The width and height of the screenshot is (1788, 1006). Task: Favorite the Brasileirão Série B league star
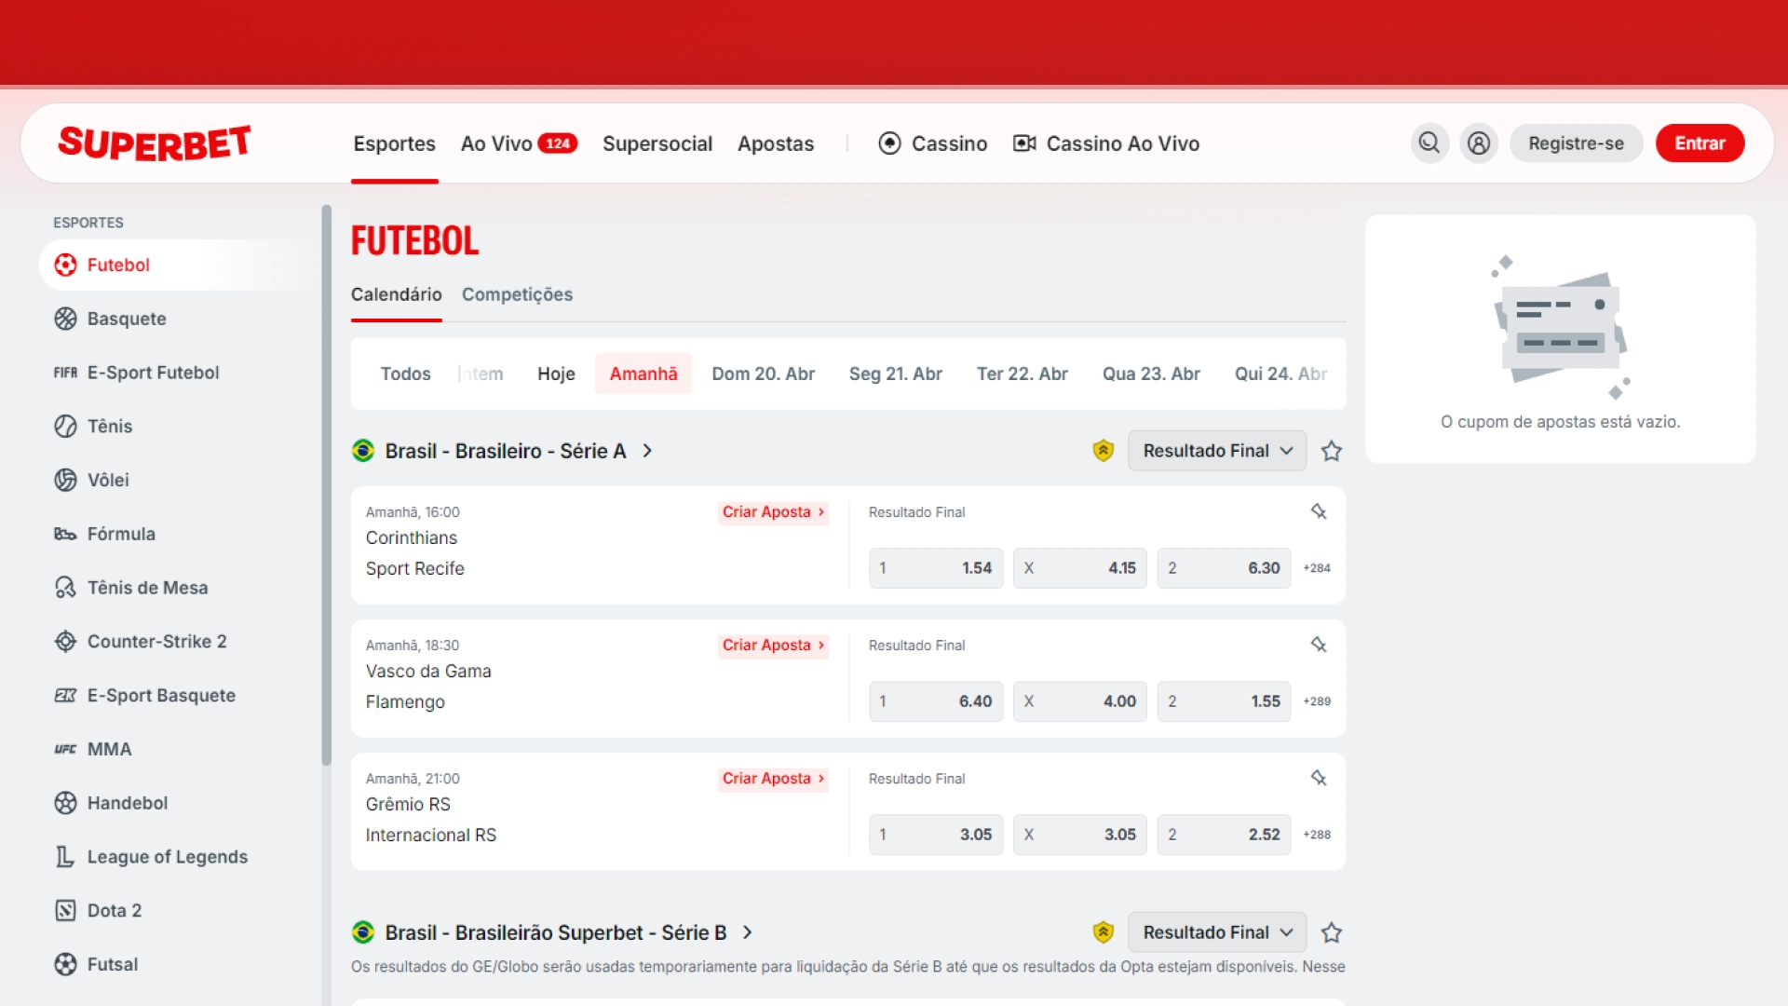(1332, 932)
